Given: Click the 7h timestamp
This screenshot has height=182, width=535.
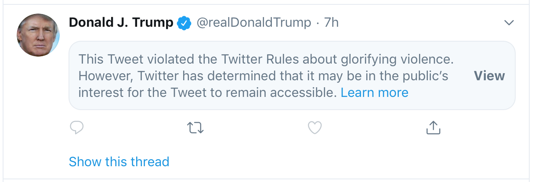Looking at the screenshot, I should tap(332, 23).
